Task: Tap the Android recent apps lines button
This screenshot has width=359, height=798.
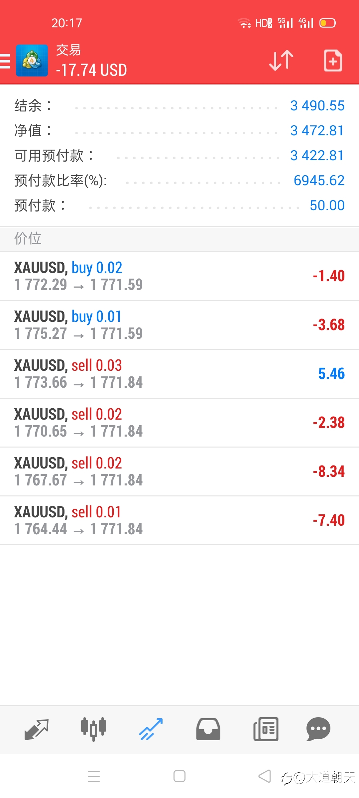Action: (94, 776)
